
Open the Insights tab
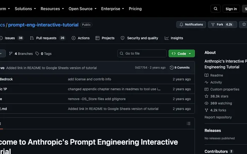[x=174, y=38]
